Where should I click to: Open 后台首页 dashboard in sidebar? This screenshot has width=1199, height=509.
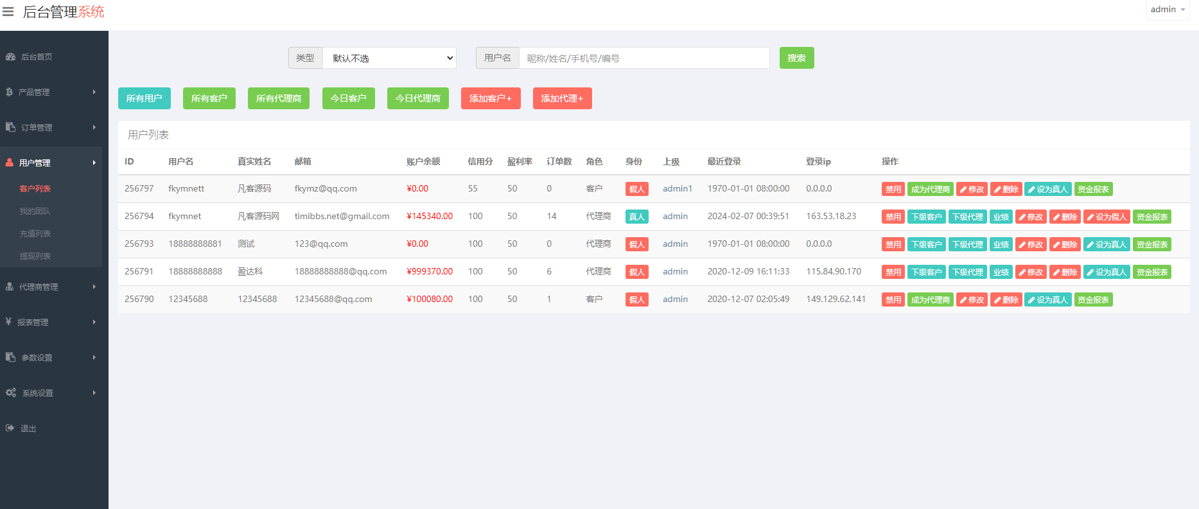(x=36, y=57)
